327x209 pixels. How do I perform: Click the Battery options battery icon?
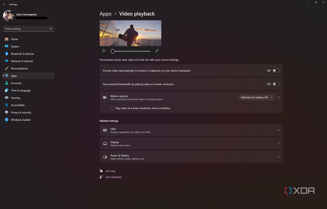pos(105,97)
